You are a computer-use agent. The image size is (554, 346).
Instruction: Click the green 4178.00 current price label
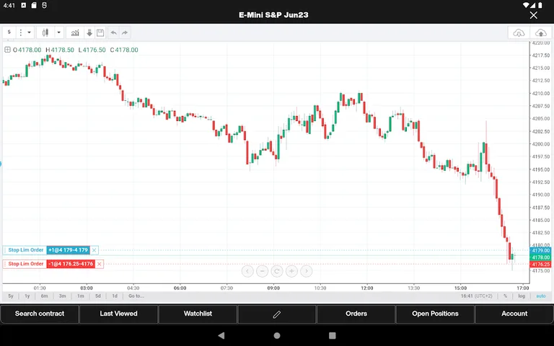pyautogui.click(x=540, y=257)
